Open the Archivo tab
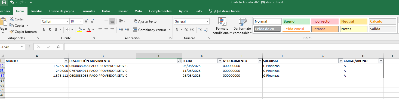The width and height of the screenshot is (399, 99). pyautogui.click(x=5, y=11)
